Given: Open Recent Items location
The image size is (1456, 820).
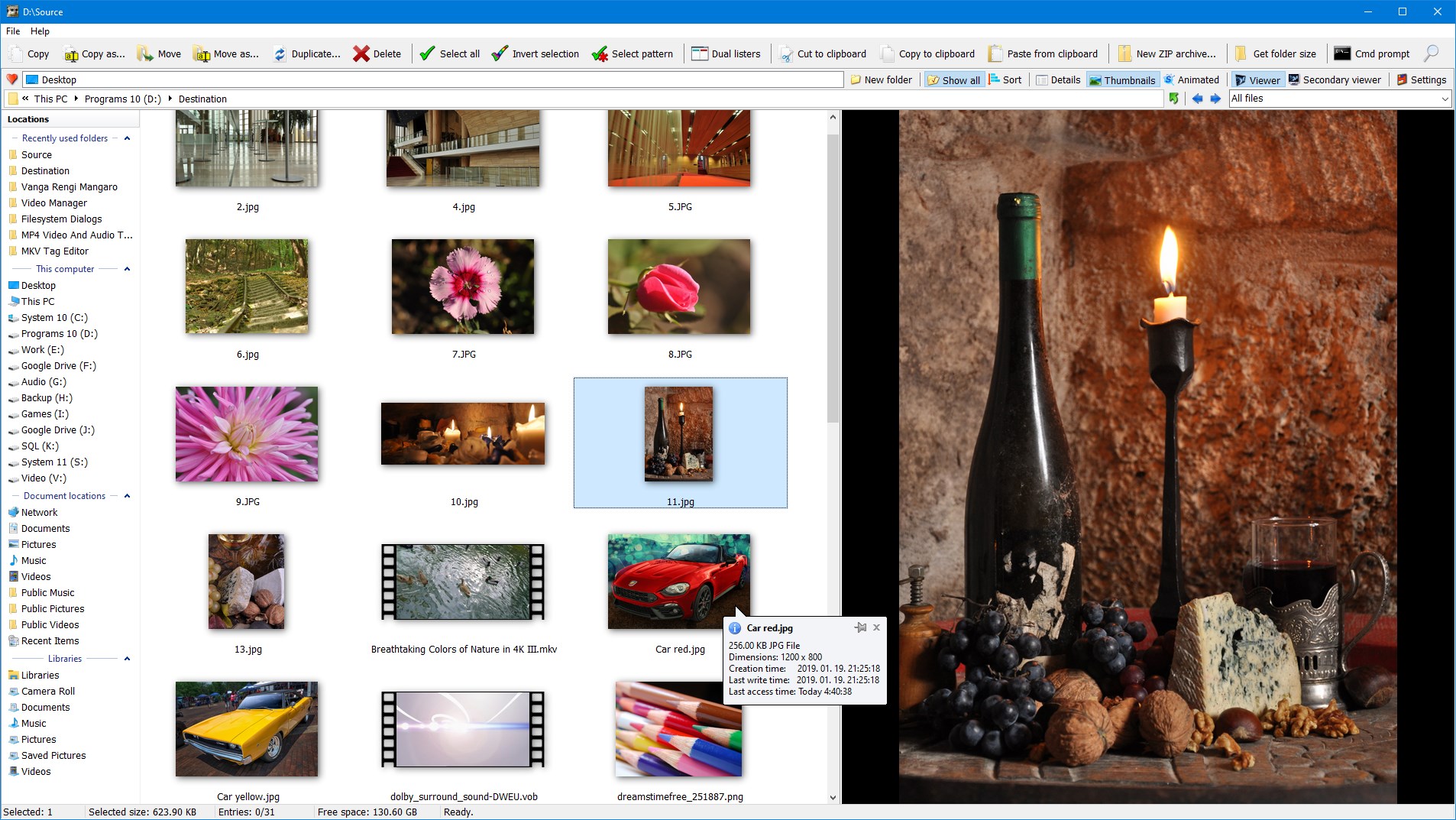Looking at the screenshot, I should click(50, 640).
